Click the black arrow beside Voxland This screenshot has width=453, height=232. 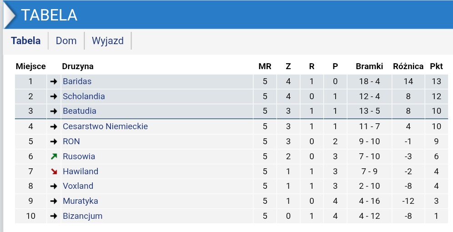click(x=54, y=186)
